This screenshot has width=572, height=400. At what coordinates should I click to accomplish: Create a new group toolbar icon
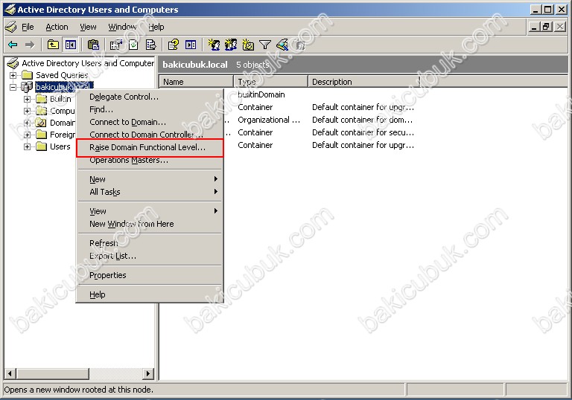pos(231,45)
